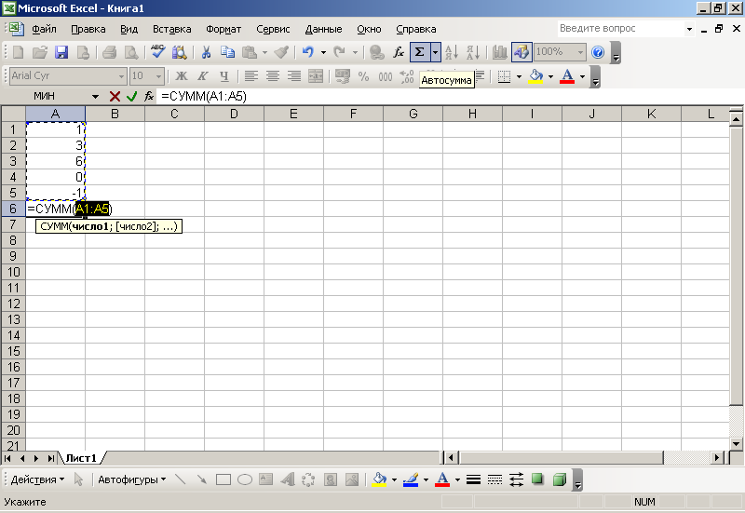745x513 pixels.
Task: Toggle Bold (Ж) formatting
Action: (x=182, y=76)
